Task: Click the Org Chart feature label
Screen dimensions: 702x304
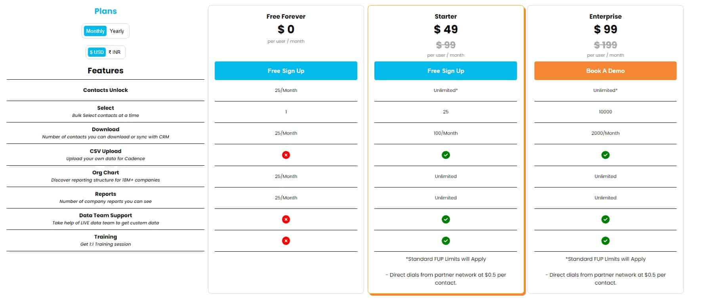Action: pos(105,172)
